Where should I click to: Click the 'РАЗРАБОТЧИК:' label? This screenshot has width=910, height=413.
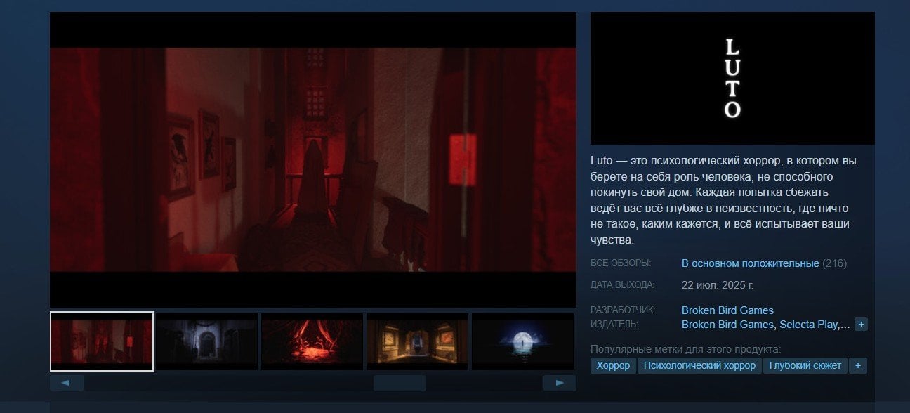[x=622, y=310]
